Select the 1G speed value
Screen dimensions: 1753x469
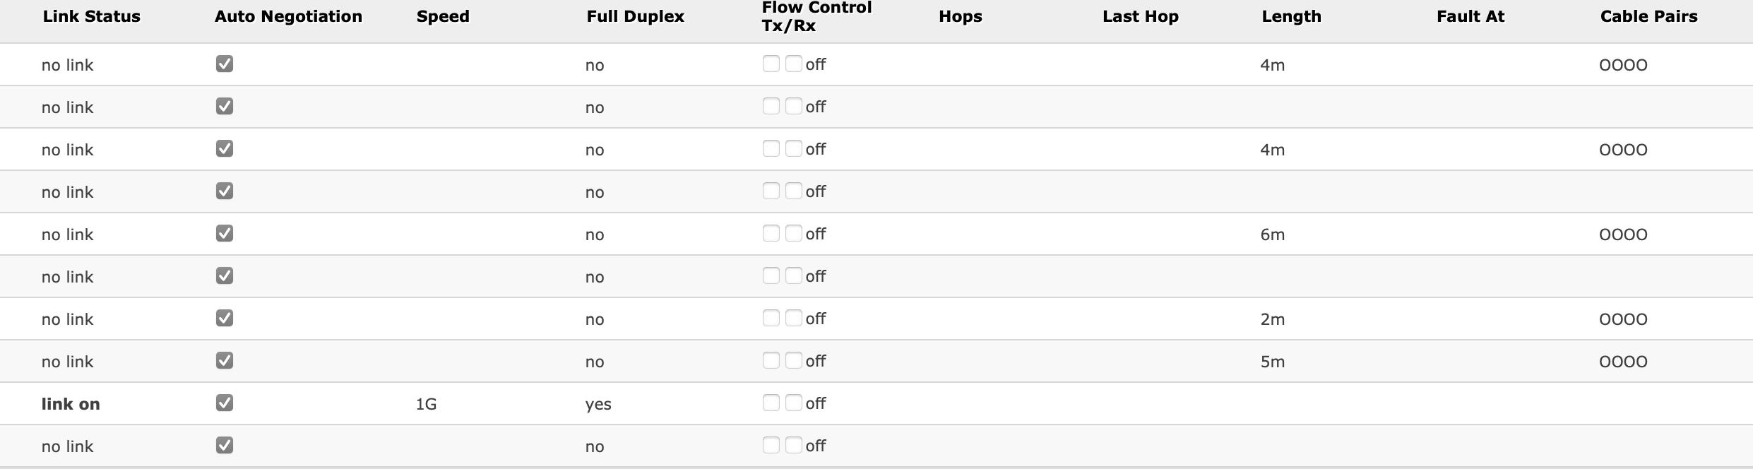pyautogui.click(x=426, y=404)
